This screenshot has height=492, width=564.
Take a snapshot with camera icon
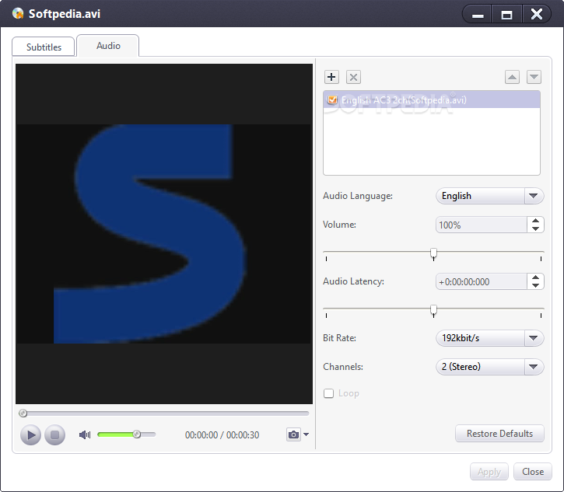[293, 434]
